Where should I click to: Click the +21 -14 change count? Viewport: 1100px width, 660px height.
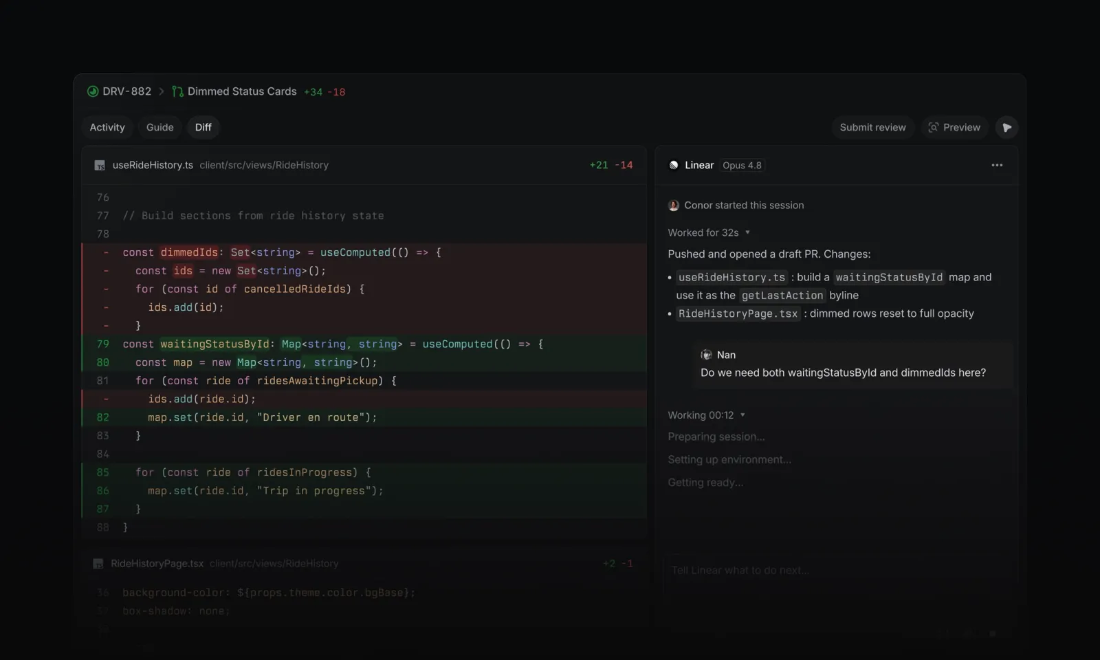click(610, 165)
